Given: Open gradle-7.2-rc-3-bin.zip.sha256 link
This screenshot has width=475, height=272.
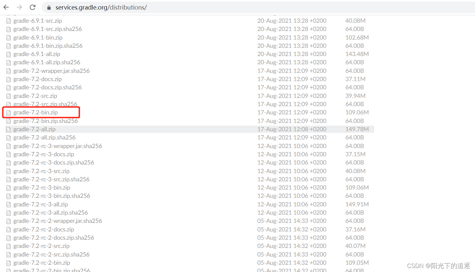Looking at the screenshot, I should 52,196.
